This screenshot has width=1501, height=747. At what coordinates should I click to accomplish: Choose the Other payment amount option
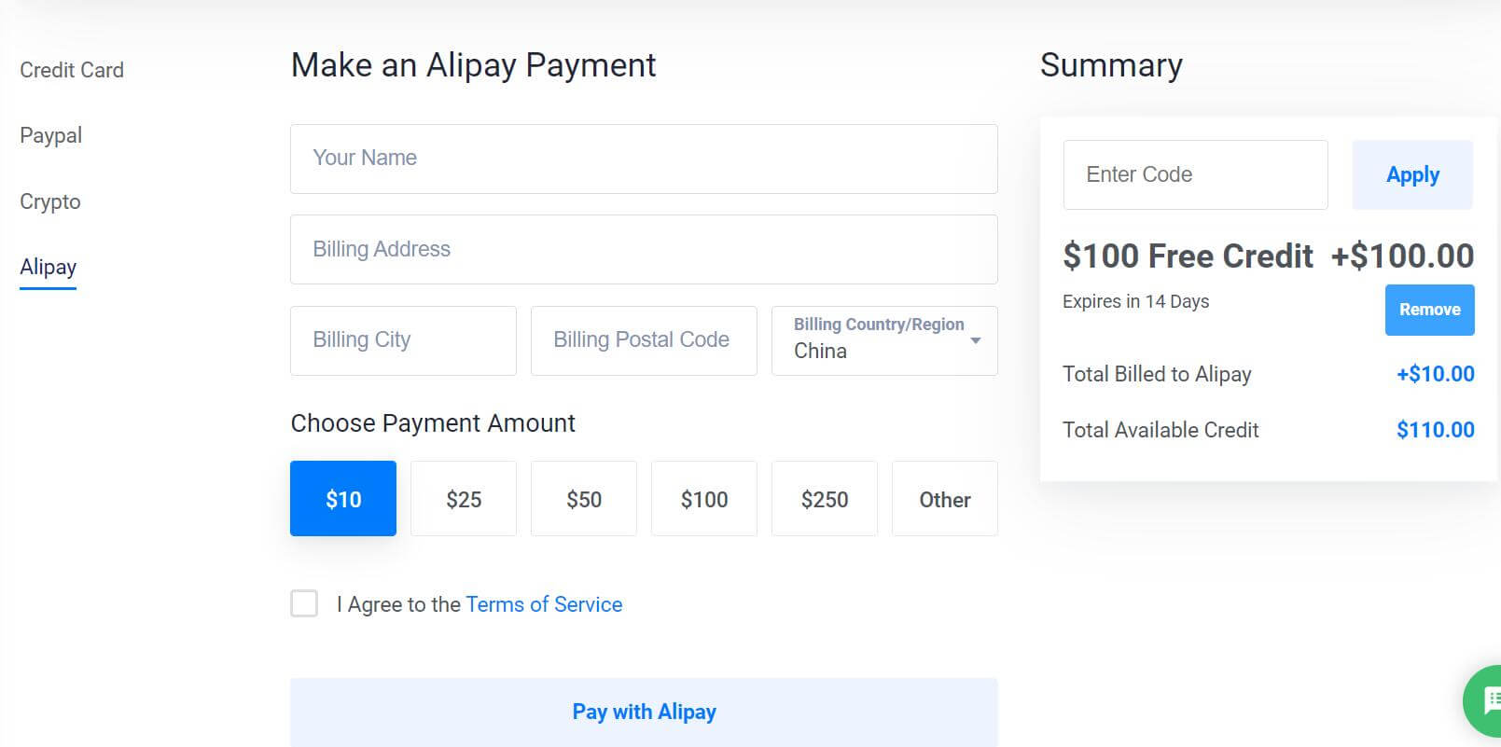pyautogui.click(x=945, y=499)
